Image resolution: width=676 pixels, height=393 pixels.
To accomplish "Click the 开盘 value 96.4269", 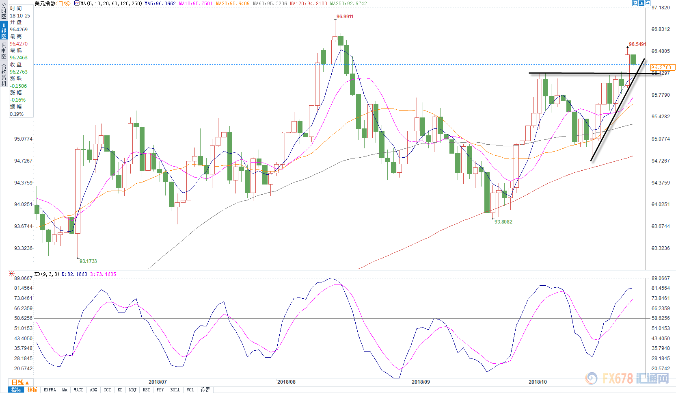I will click(19, 30).
